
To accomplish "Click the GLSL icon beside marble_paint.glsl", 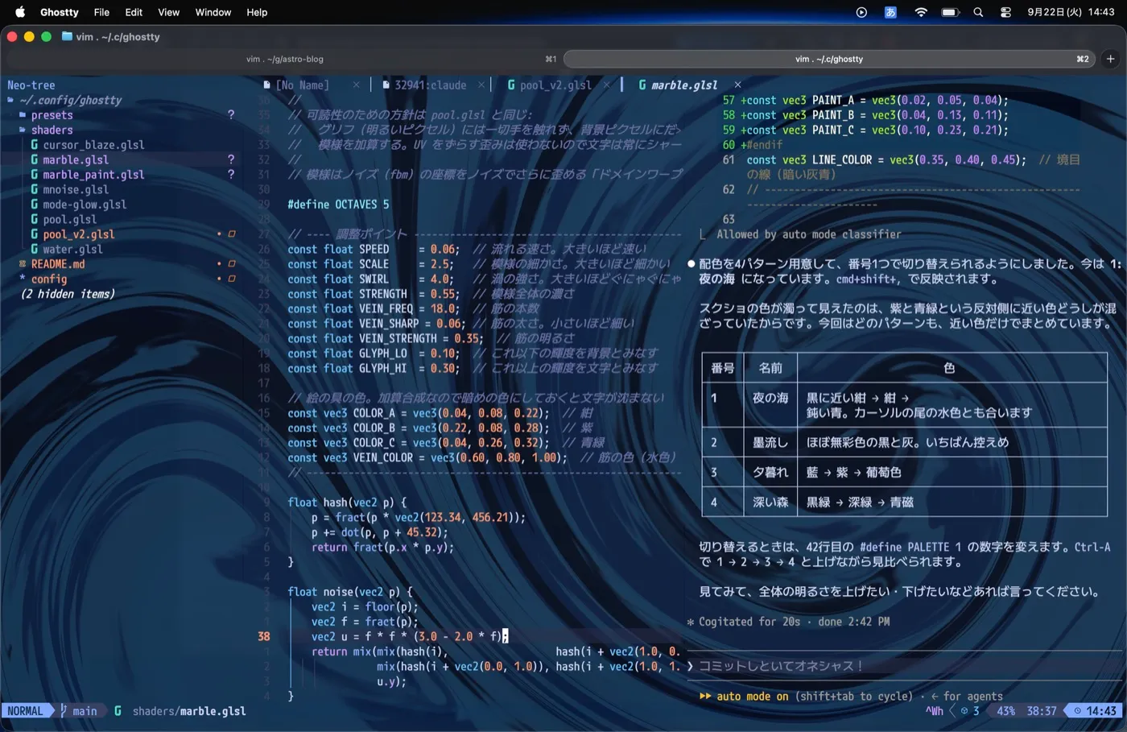I will point(35,175).
